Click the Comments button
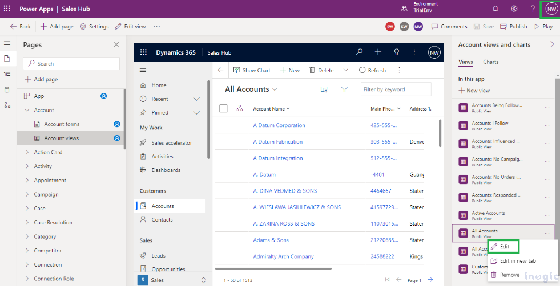 click(449, 26)
